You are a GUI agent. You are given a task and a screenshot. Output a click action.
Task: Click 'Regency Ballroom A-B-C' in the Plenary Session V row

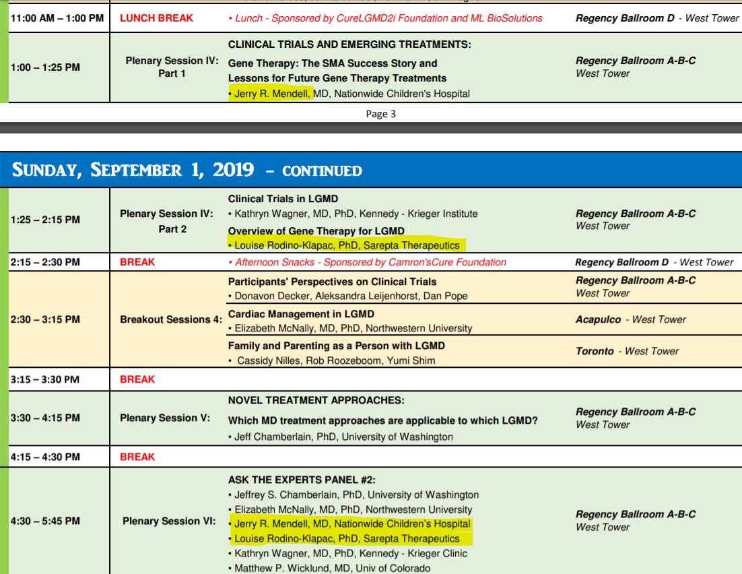pos(636,412)
